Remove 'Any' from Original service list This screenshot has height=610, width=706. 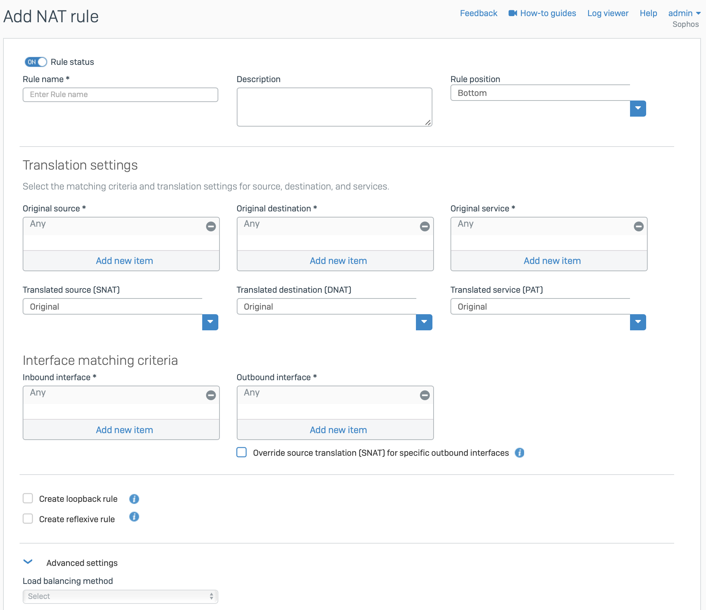coord(638,226)
